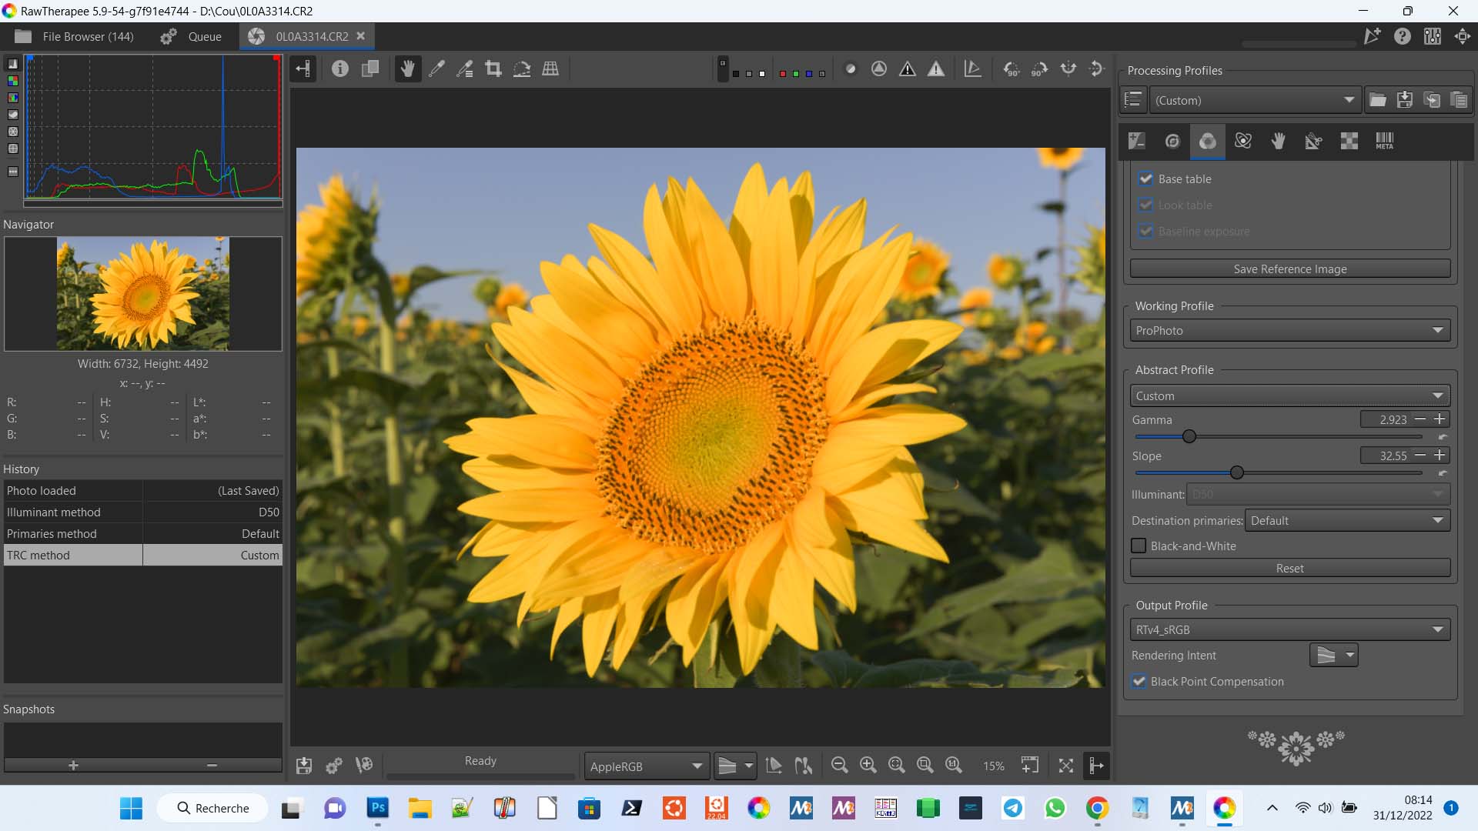Open the Color tab in the tool panel
Screen dimensions: 1478x831
point(1207,141)
